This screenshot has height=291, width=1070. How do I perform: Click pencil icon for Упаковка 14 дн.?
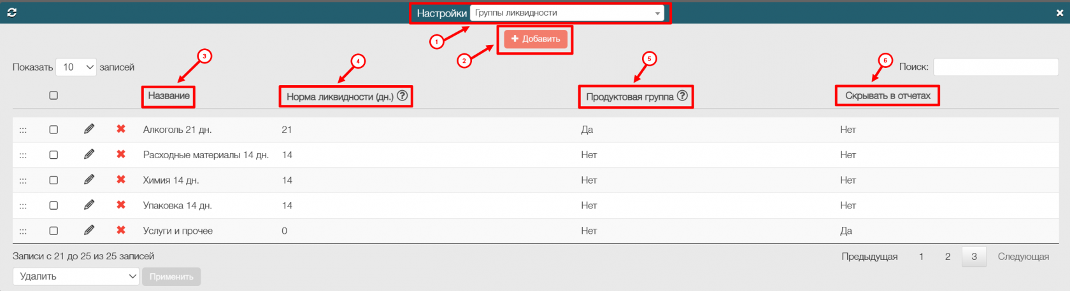coord(89,205)
